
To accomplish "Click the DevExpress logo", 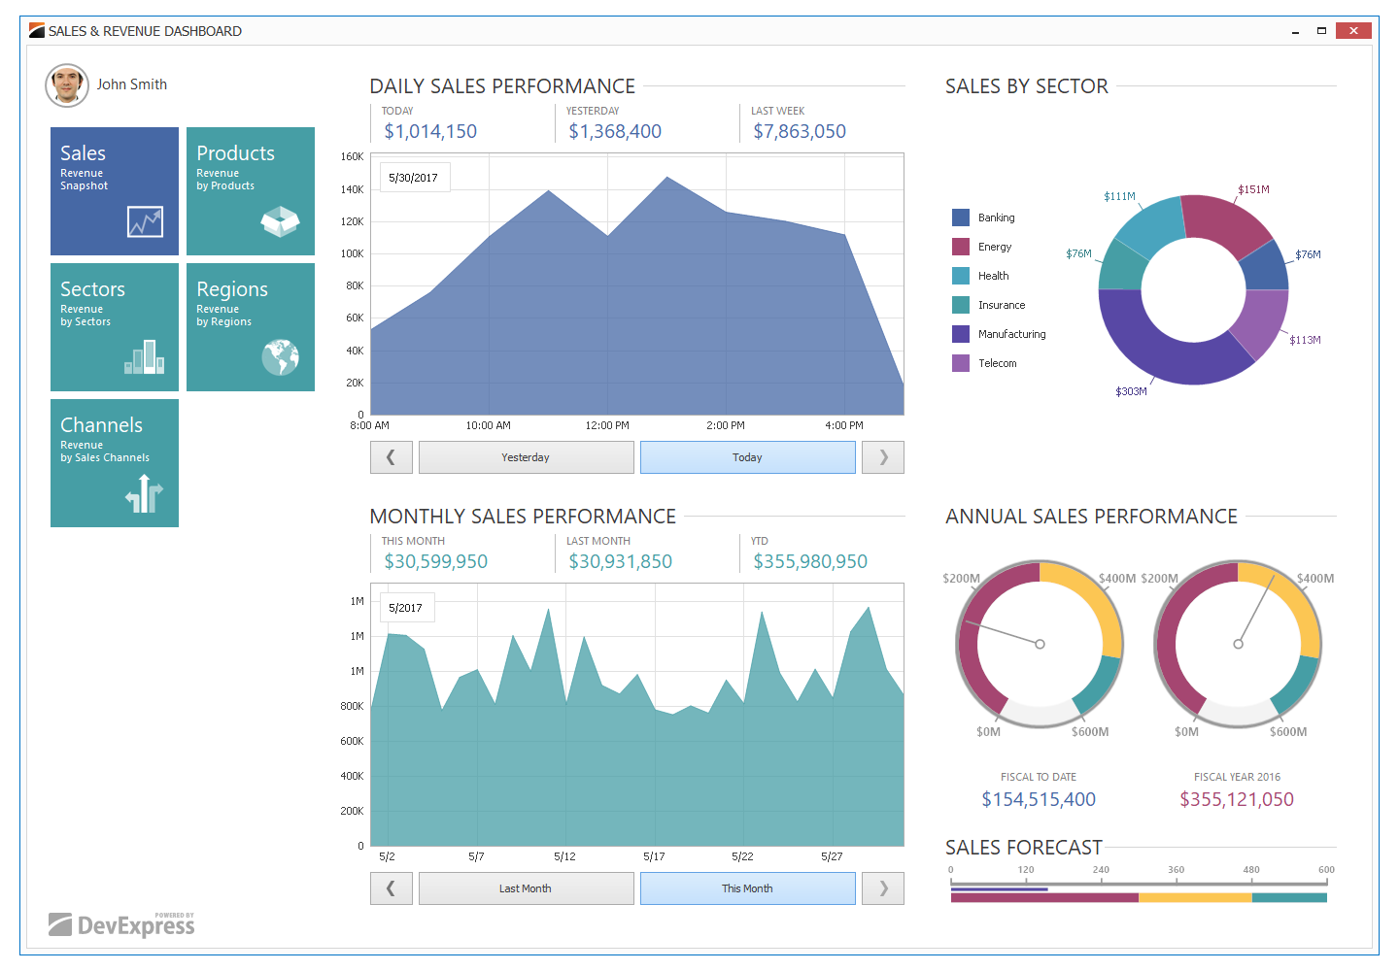I will coord(121,922).
